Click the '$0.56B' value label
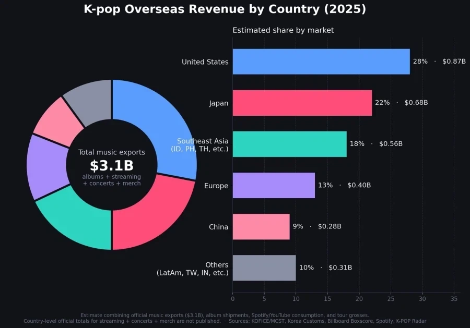 (x=391, y=144)
